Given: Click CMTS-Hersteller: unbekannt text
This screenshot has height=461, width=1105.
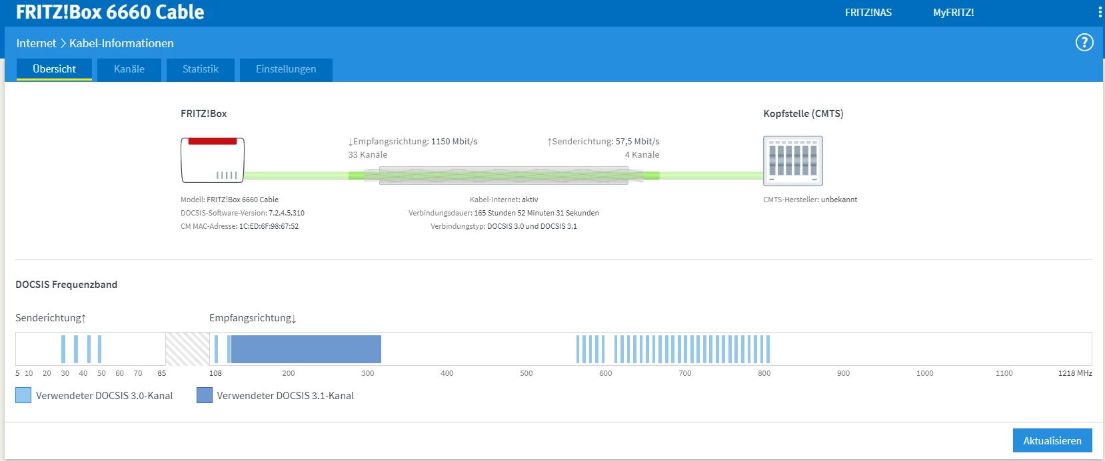Looking at the screenshot, I should [x=810, y=200].
